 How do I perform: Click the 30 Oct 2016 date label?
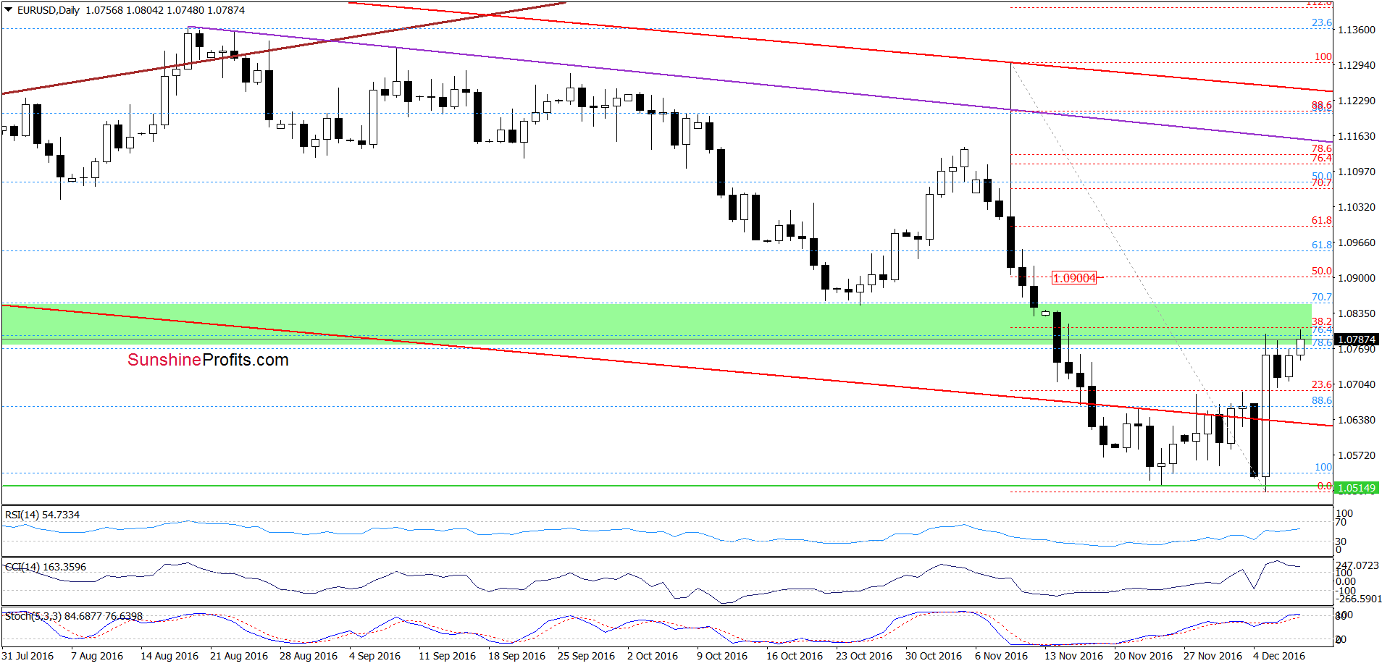point(934,656)
